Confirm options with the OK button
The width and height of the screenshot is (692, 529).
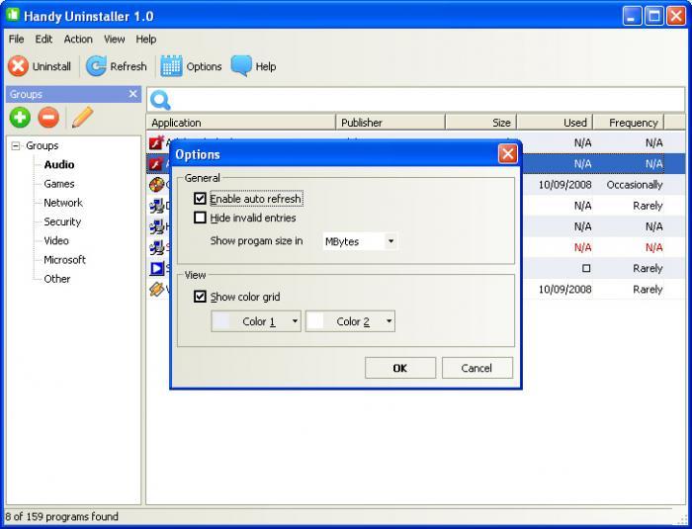[x=400, y=368]
